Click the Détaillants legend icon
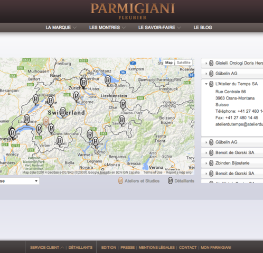Image resolution: width=263 pixels, height=253 pixels. tap(170, 180)
